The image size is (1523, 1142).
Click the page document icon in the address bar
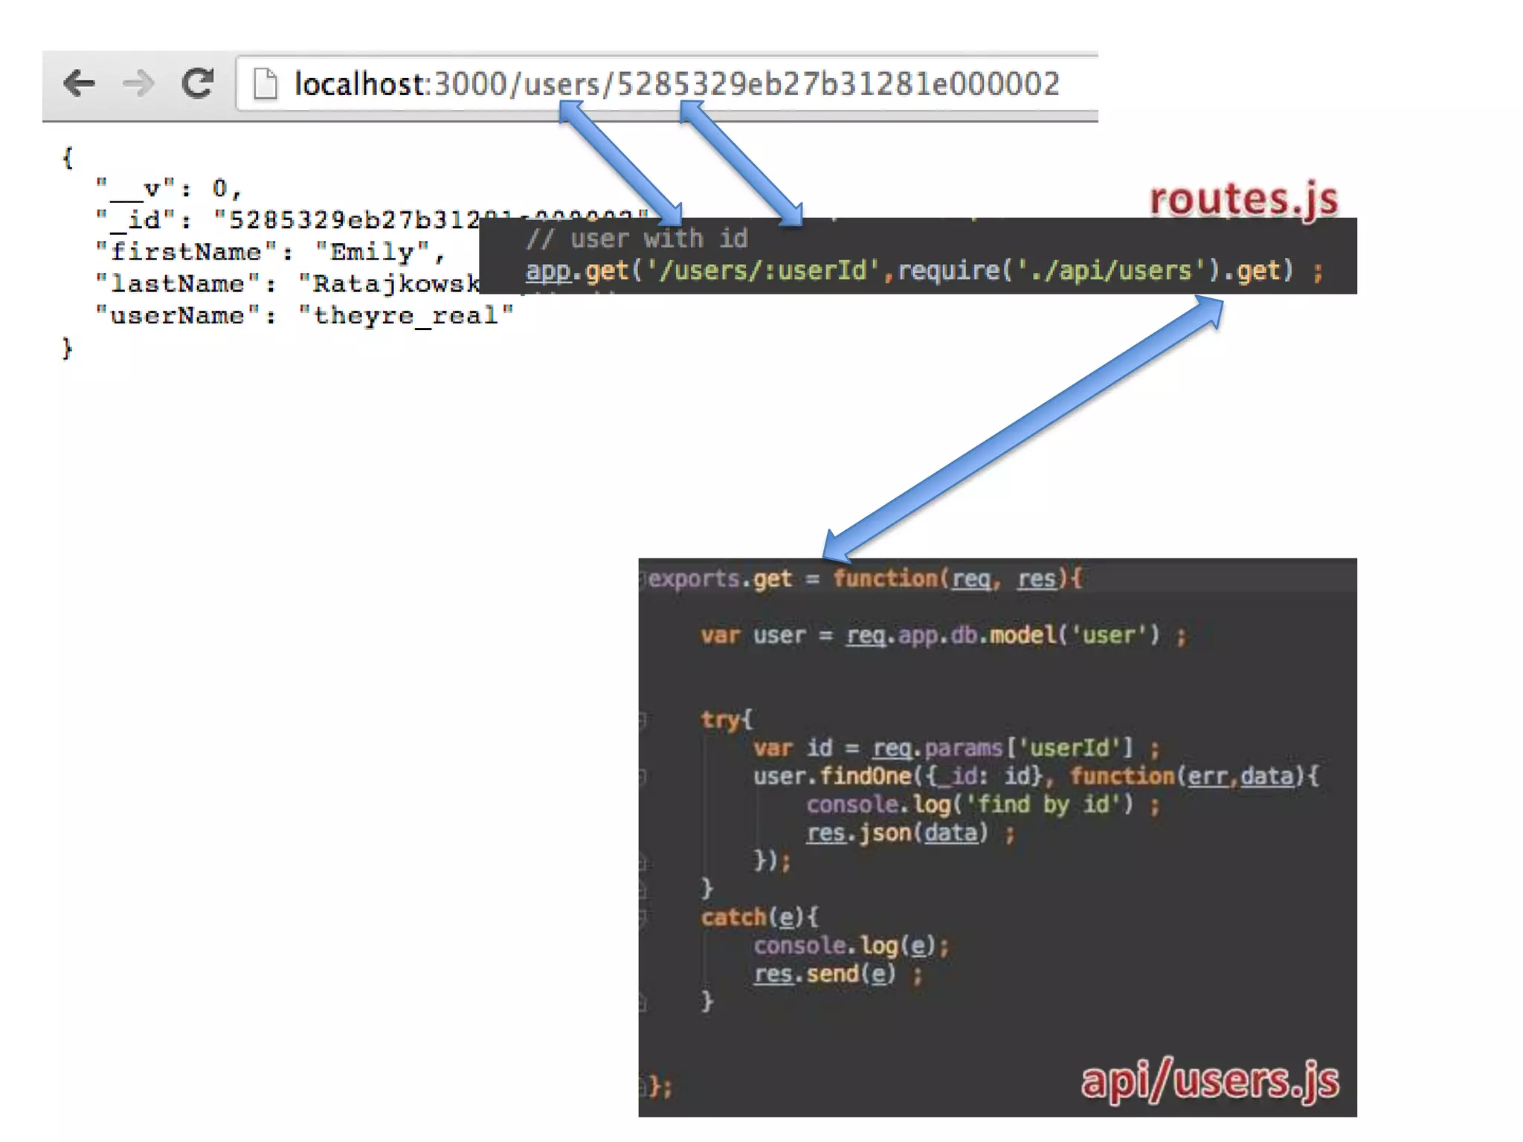click(265, 83)
